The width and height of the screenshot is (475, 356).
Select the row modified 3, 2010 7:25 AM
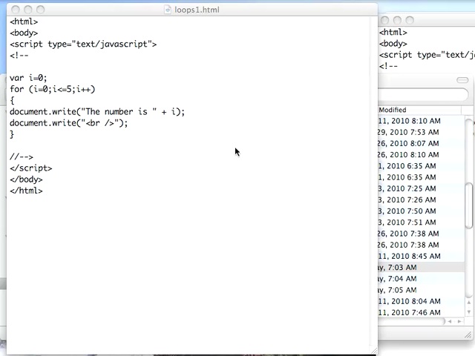point(421,188)
